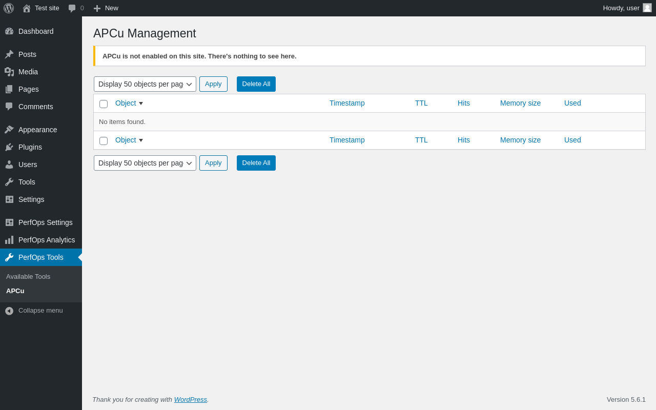Click the PerfOps Settings icon
The width and height of the screenshot is (656, 410).
9,222
